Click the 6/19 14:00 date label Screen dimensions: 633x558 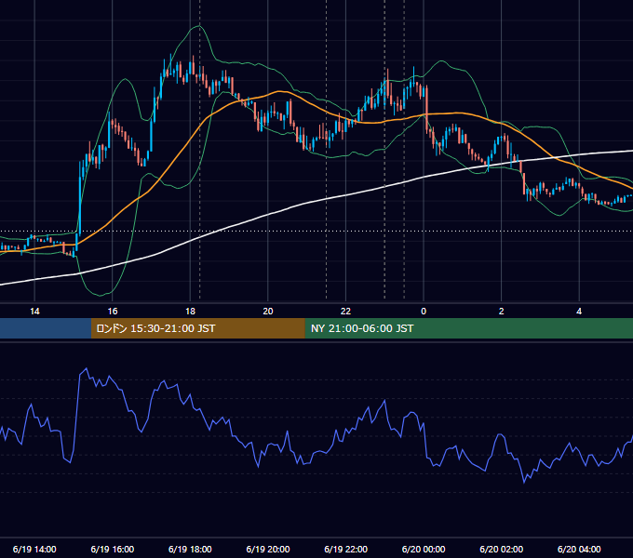[x=34, y=549]
